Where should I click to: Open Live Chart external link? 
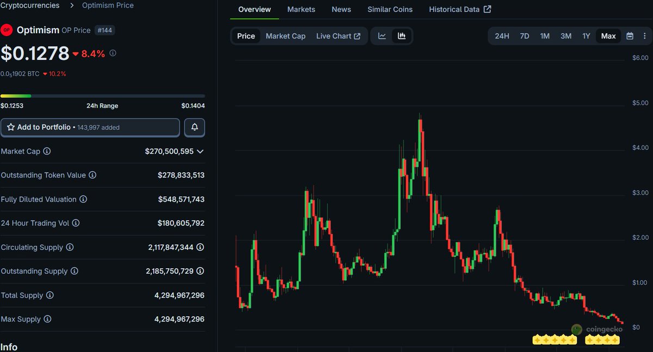click(x=338, y=36)
